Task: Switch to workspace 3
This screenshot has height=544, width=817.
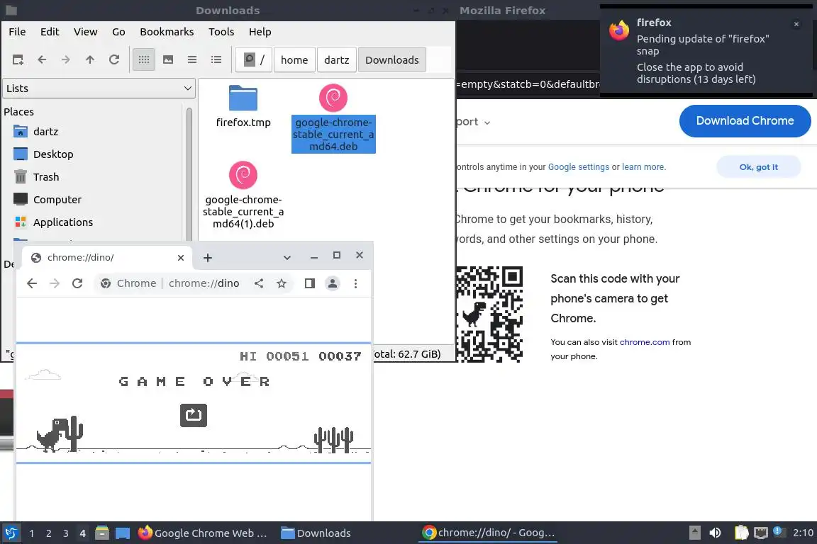Action: click(x=66, y=533)
